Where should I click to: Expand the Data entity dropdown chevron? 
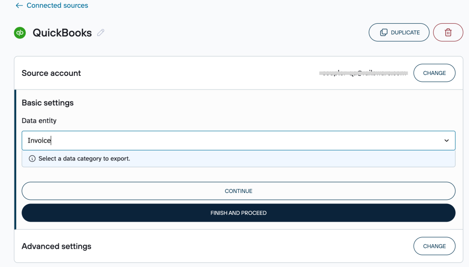pos(447,141)
